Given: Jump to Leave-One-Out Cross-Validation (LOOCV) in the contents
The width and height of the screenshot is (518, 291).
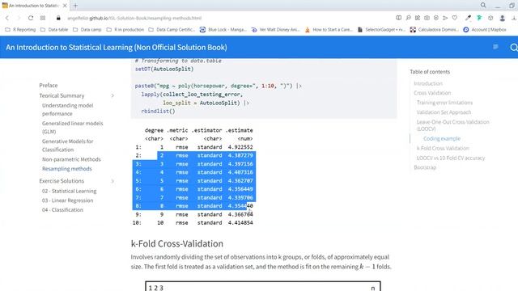Looking at the screenshot, I should coord(452,125).
